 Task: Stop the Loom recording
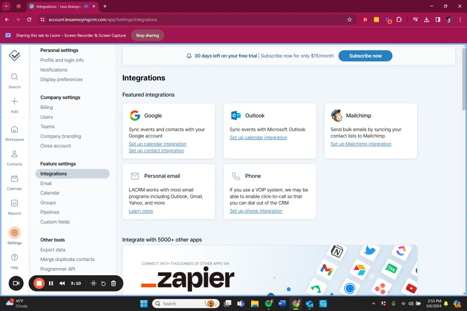[x=39, y=283]
